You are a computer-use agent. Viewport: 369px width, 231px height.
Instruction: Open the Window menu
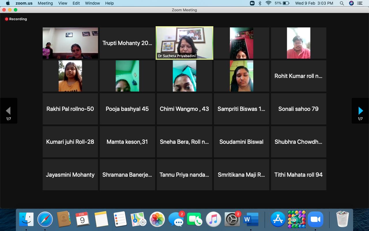[x=92, y=3]
